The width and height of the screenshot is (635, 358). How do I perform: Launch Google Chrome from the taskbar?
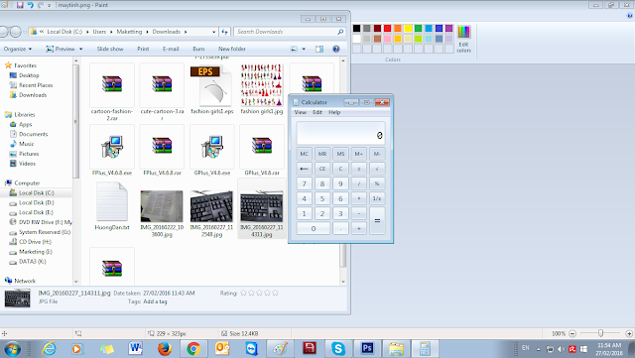tap(193, 348)
